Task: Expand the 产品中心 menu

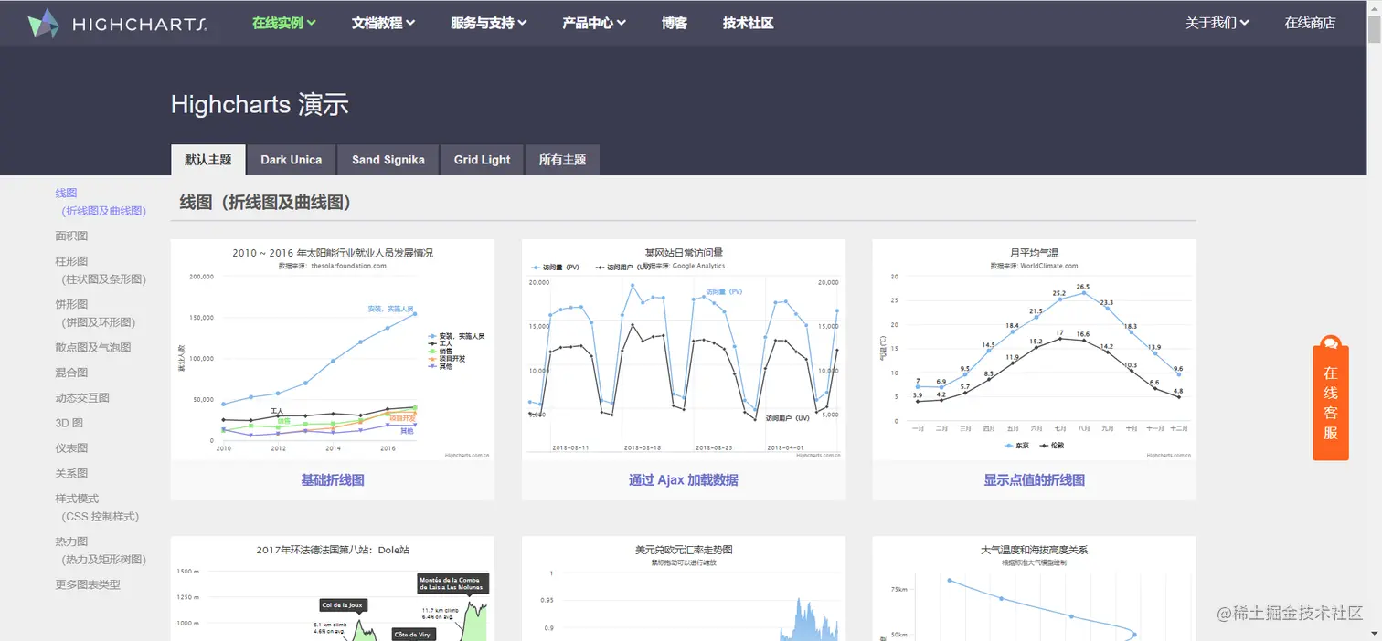Action: 594,23
